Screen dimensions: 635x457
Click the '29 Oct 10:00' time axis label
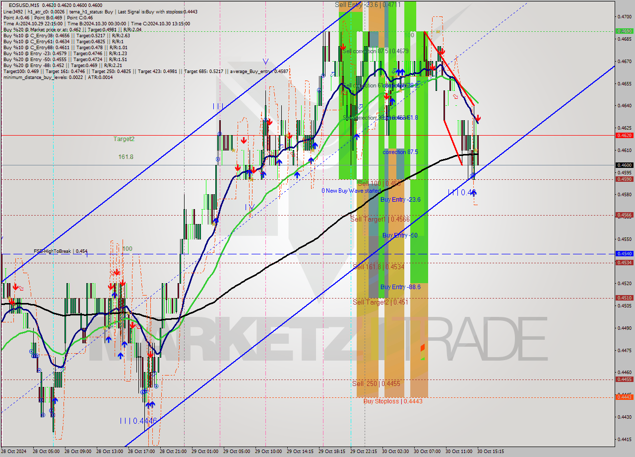[x=267, y=452]
